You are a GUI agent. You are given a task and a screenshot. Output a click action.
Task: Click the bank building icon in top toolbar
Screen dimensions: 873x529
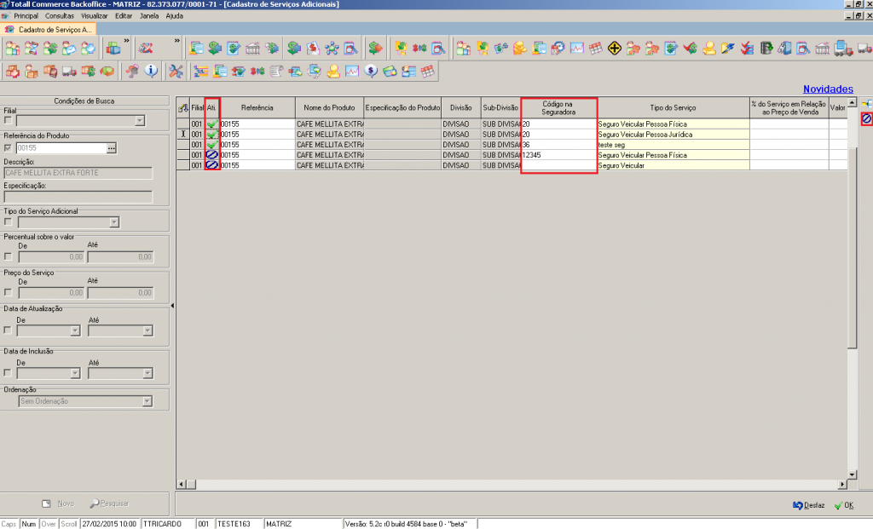[253, 48]
